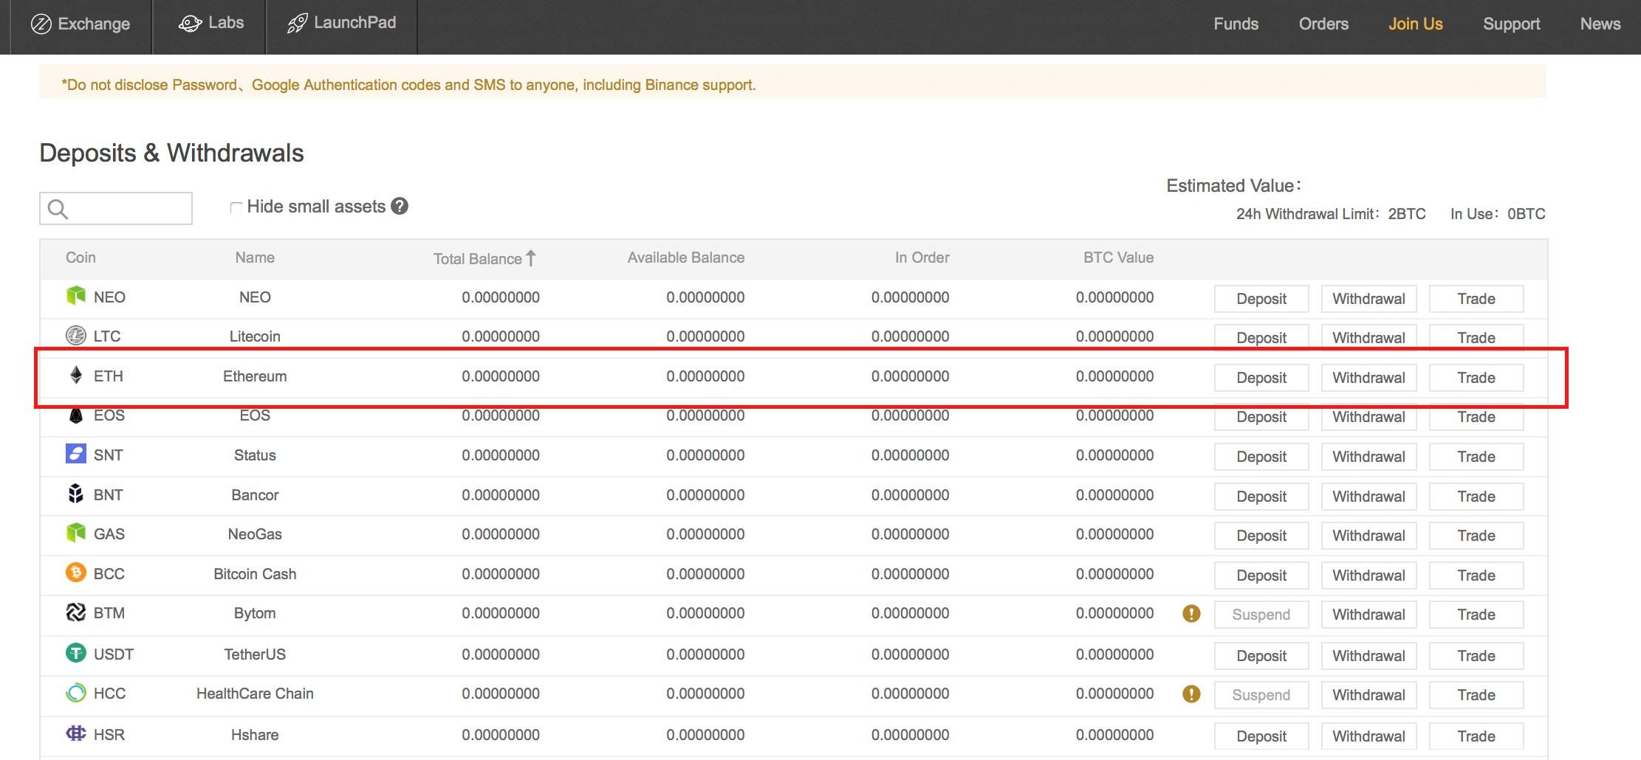Screen dimensions: 1641x760
Task: Click the Ethereum diamond coin icon
Action: click(75, 375)
